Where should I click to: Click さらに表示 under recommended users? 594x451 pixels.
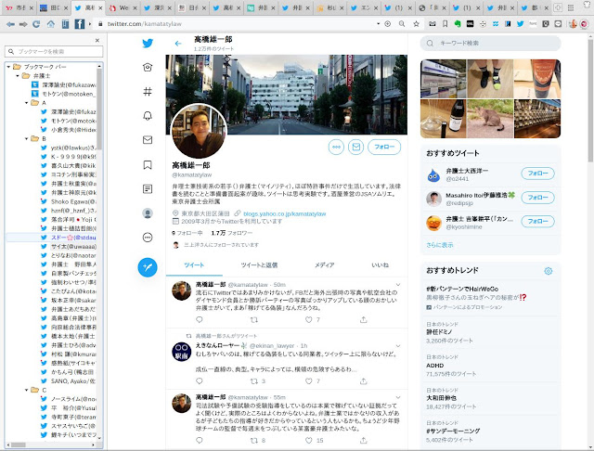(x=439, y=245)
